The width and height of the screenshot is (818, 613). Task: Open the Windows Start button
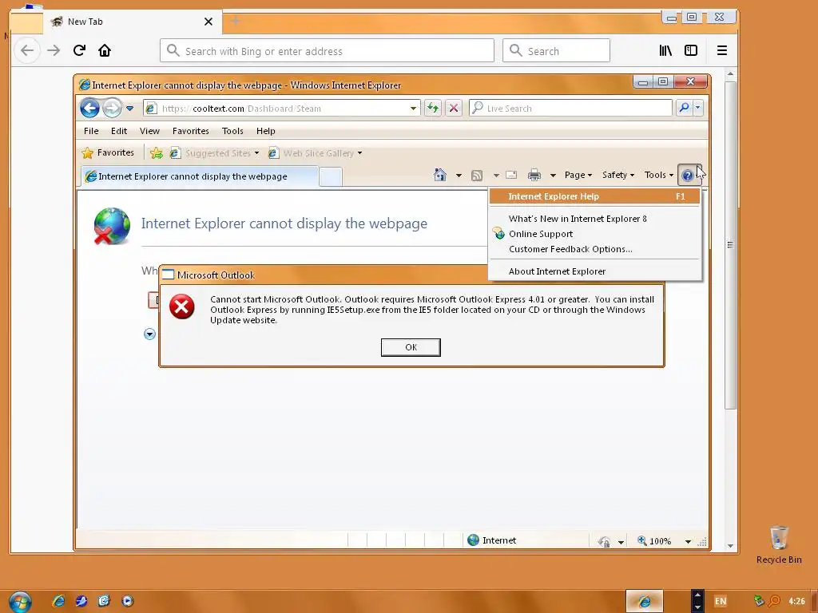pos(20,602)
